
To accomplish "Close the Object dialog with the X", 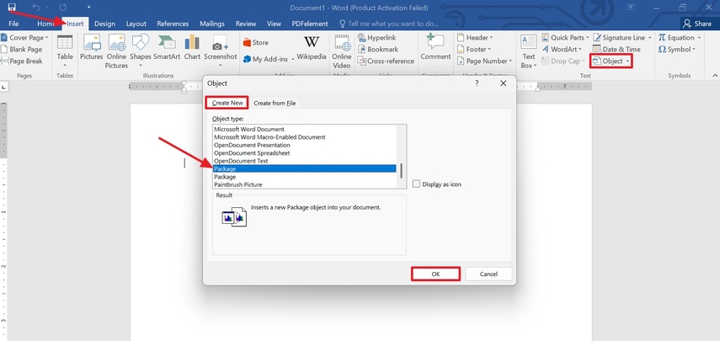I will coord(504,83).
